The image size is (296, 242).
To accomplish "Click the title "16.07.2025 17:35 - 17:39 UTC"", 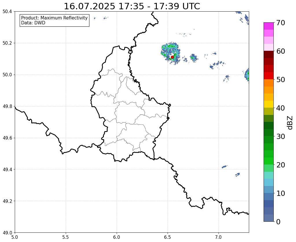I will (x=132, y=6).
